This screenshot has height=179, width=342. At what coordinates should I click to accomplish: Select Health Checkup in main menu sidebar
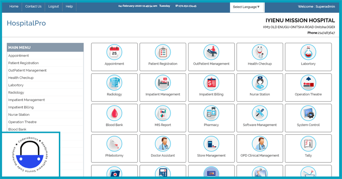click(45, 77)
